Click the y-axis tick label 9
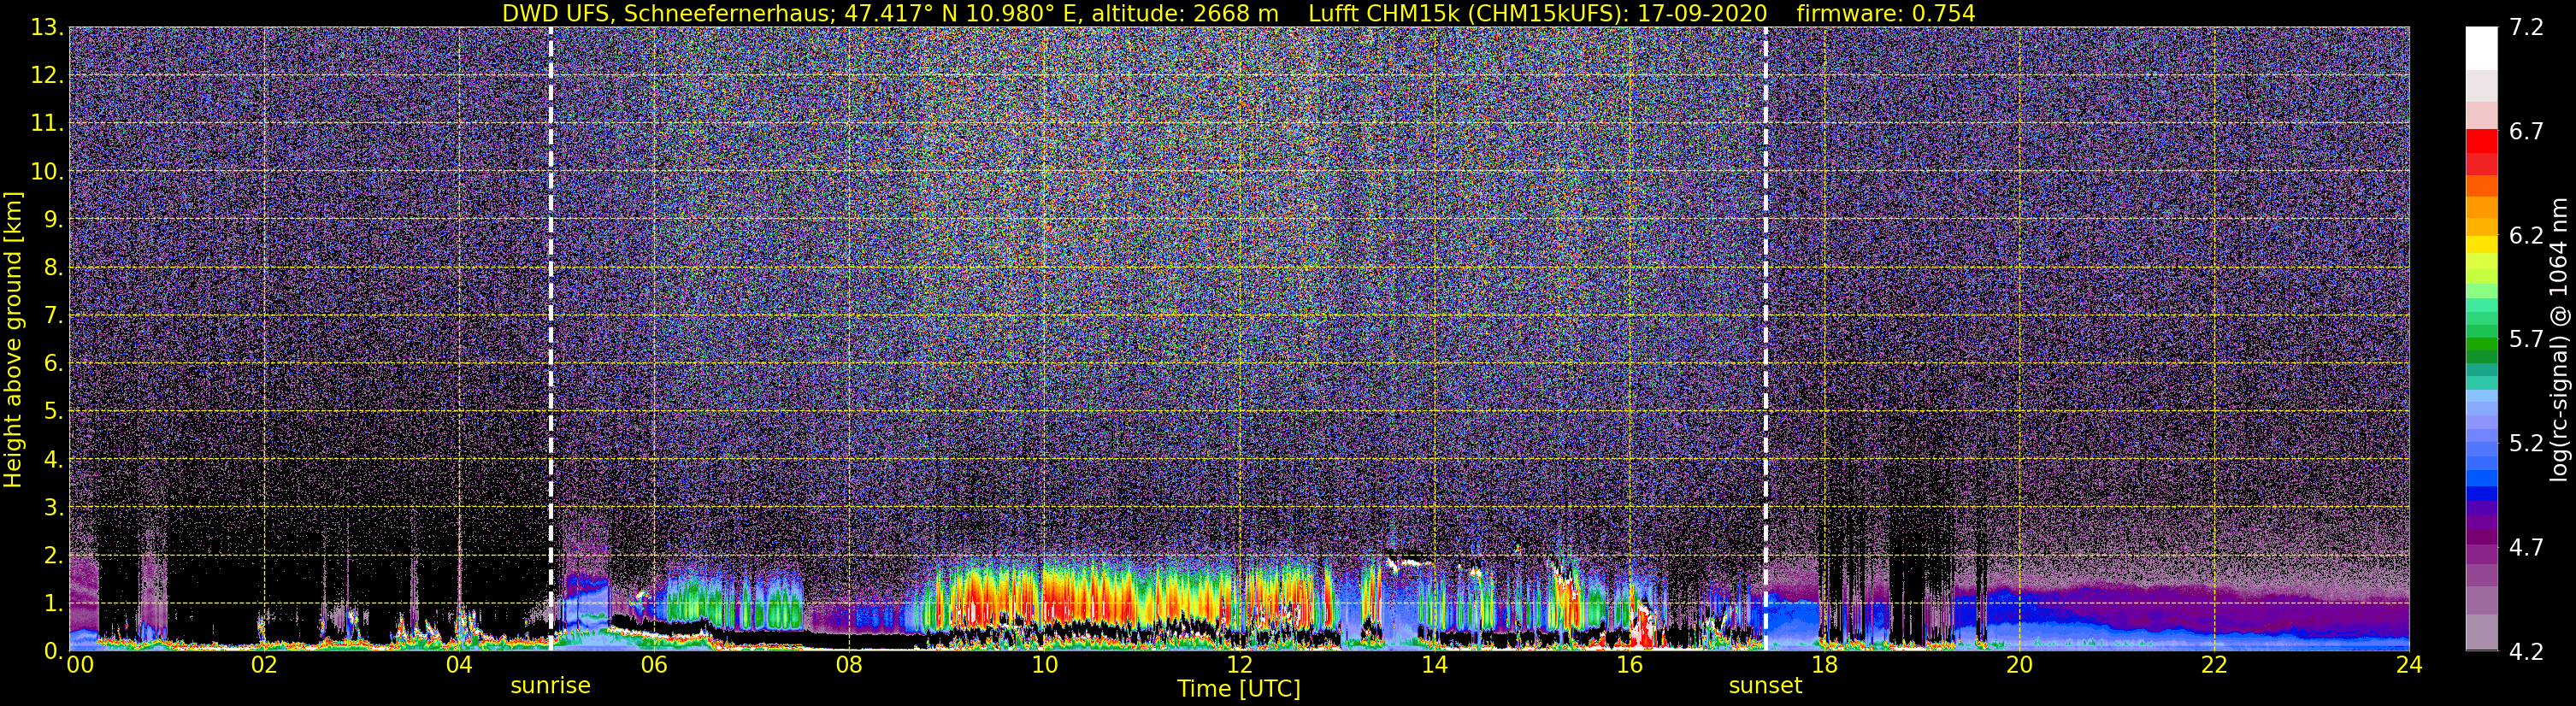 click(52, 219)
